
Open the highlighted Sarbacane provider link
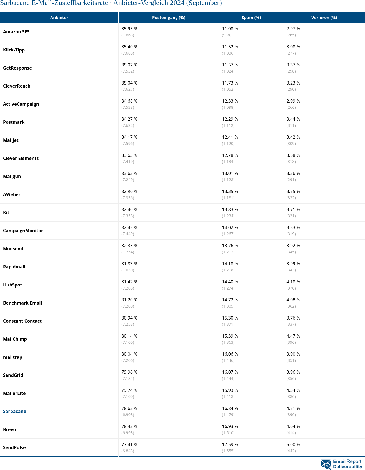tap(15, 411)
